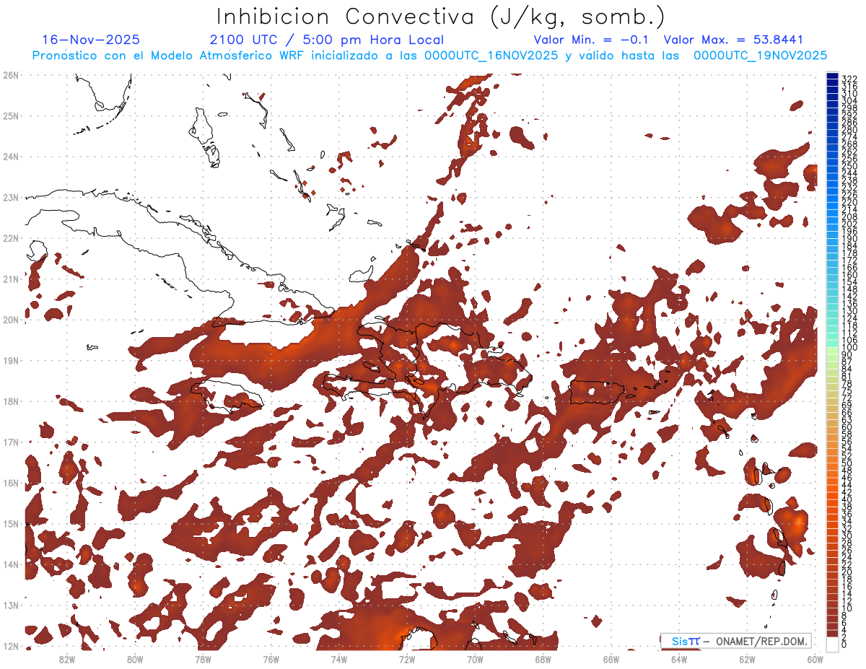The width and height of the screenshot is (866, 669).
Task: Click the 'ONAMET/REP.DOM.' credit label
Action: click(x=761, y=642)
